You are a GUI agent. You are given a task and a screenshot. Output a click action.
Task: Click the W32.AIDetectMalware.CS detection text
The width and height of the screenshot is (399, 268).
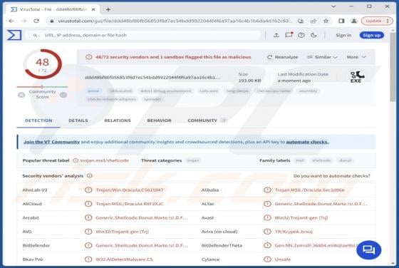click(x=124, y=259)
